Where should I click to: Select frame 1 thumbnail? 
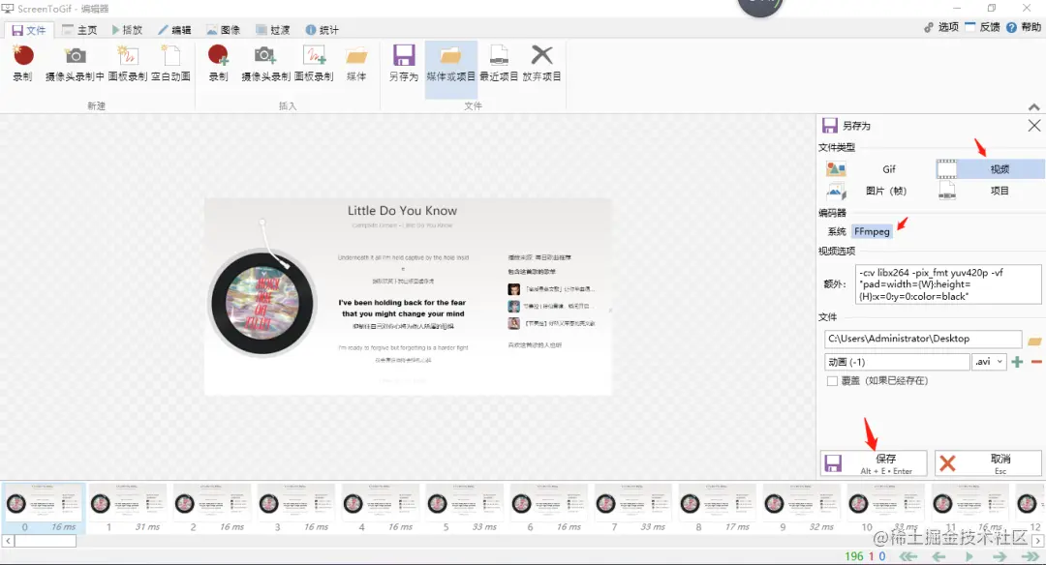(x=128, y=508)
